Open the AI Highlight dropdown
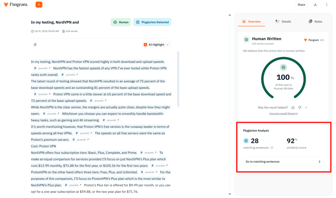Screen dimensions: 336x198 coord(156,45)
